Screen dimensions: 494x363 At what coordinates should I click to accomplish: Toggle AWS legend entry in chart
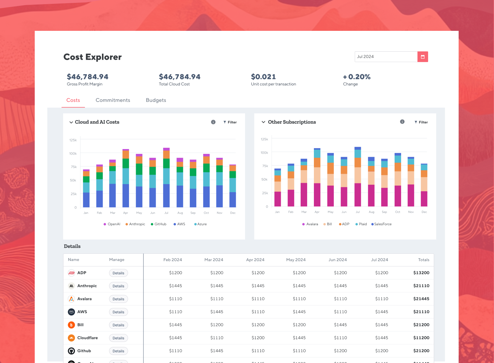179,224
